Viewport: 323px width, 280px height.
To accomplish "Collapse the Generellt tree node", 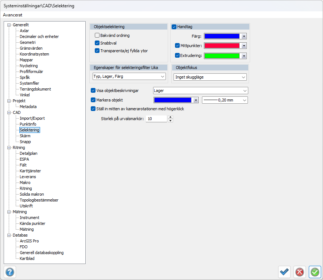I will (x=9, y=25).
